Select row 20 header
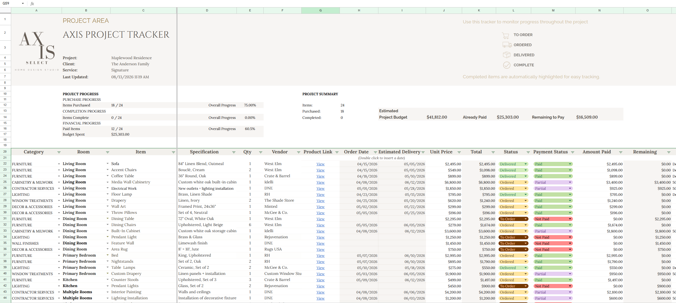 tap(5, 151)
